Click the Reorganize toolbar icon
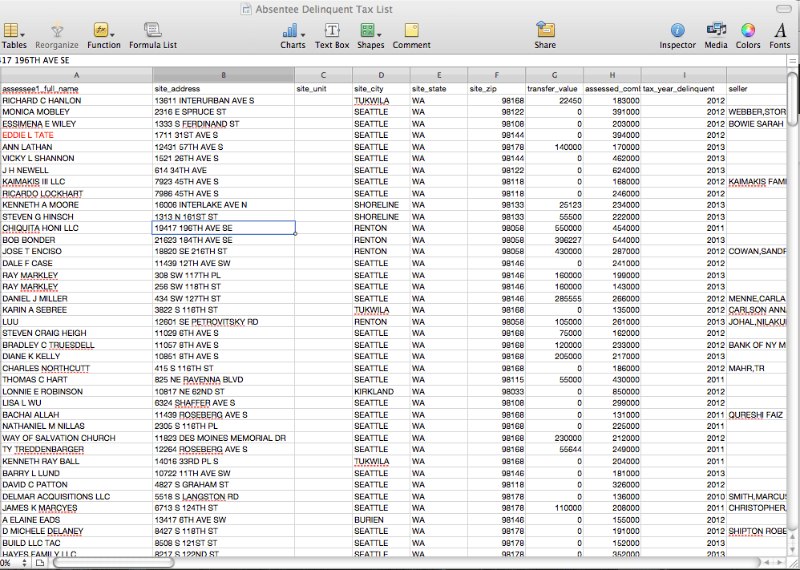The image size is (800, 570). [x=56, y=35]
